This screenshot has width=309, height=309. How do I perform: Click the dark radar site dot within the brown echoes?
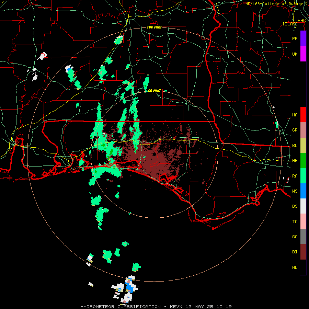154,154
